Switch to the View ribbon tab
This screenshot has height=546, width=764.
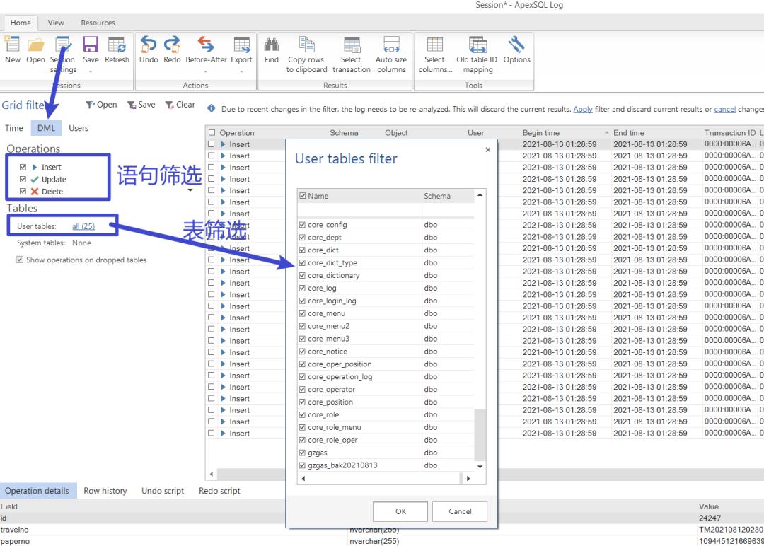click(x=55, y=22)
